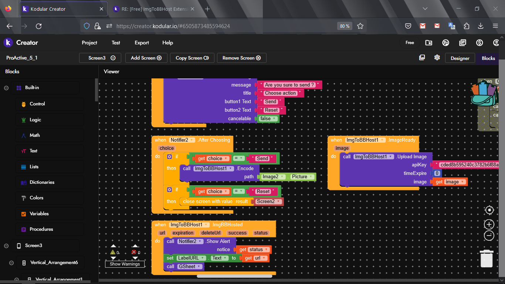Open the Dictionaries blocks category
Image resolution: width=505 pixels, height=284 pixels.
point(50,182)
